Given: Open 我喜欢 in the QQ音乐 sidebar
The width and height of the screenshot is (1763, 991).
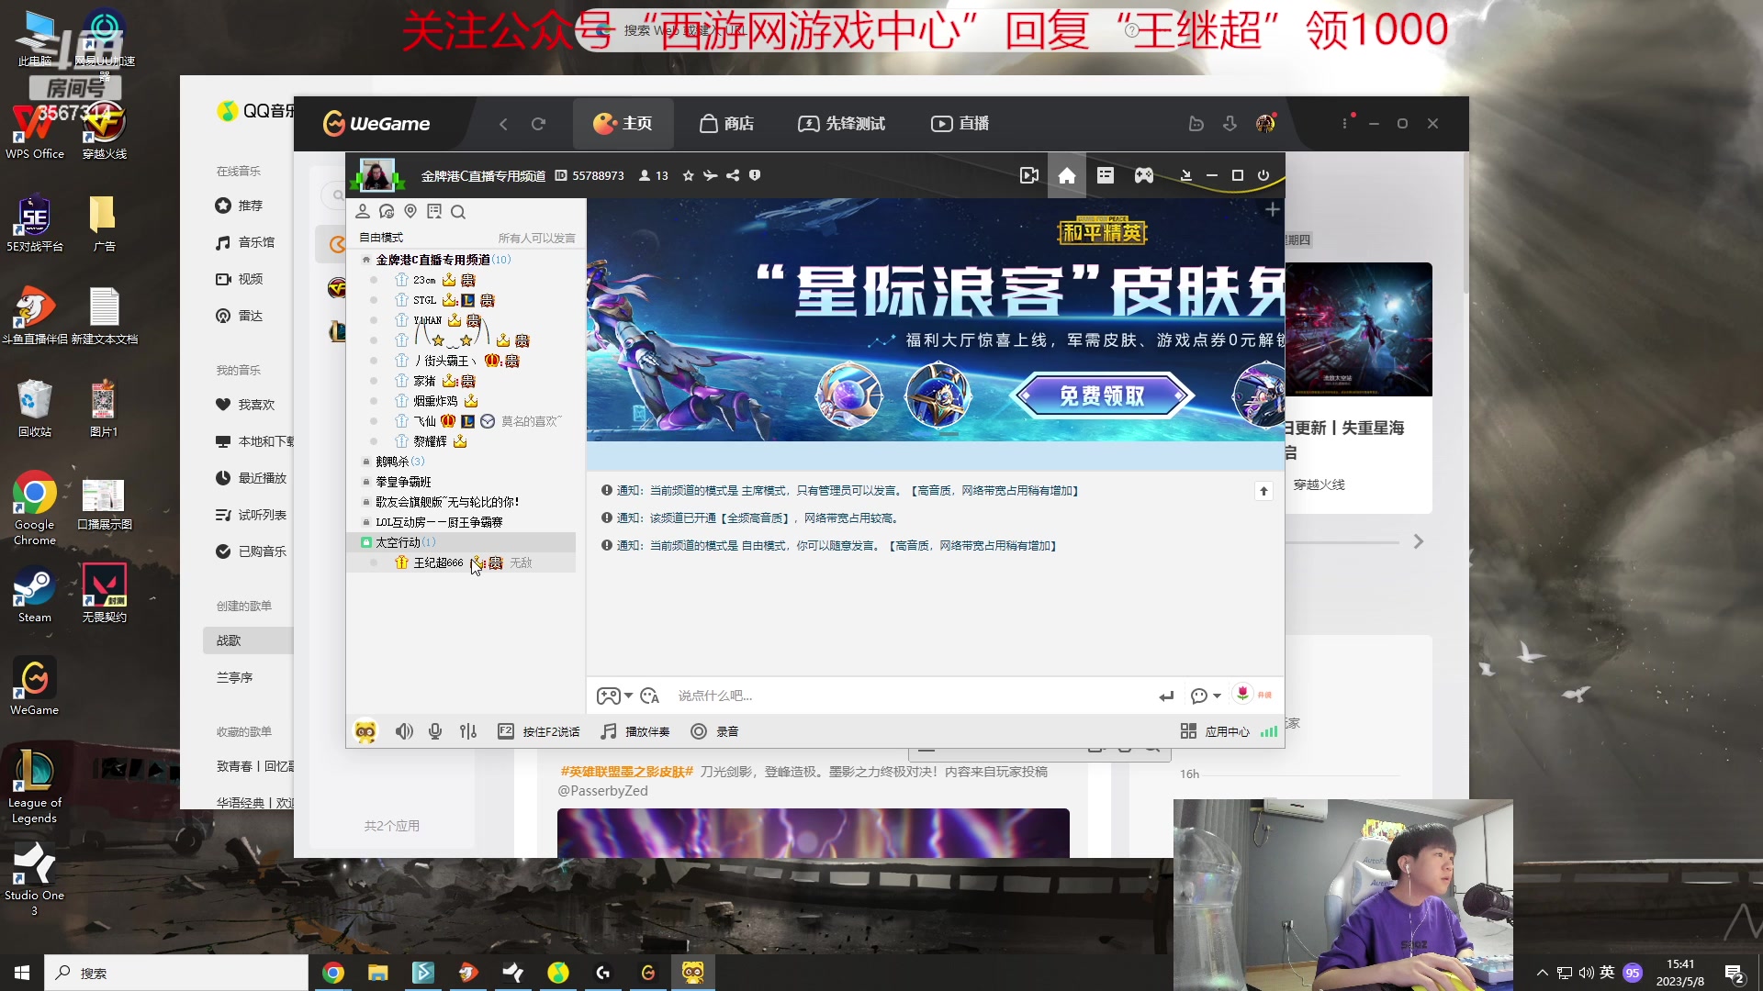Looking at the screenshot, I should 244,405.
